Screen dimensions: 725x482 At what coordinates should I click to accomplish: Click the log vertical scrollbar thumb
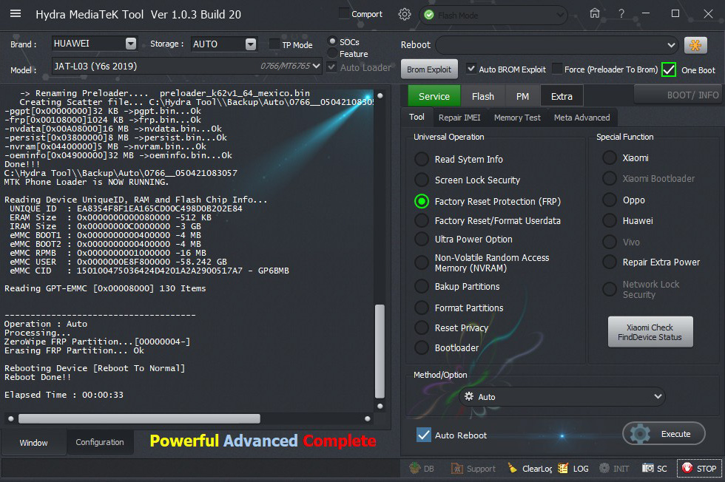tap(380, 351)
